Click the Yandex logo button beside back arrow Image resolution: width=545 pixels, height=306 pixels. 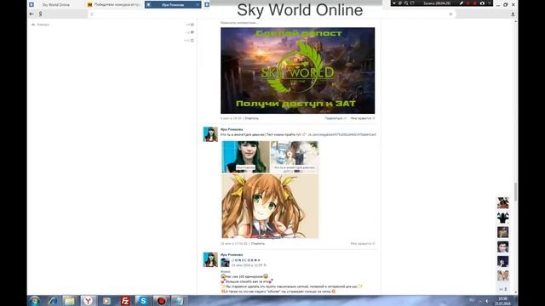(40, 14)
